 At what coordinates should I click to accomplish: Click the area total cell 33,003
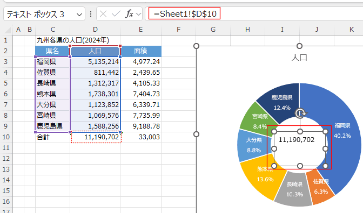(x=141, y=137)
